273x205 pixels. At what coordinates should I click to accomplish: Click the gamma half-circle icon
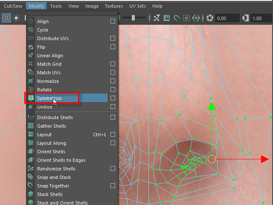246,18
